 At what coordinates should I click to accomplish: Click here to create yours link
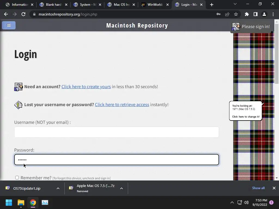[x=86, y=87]
